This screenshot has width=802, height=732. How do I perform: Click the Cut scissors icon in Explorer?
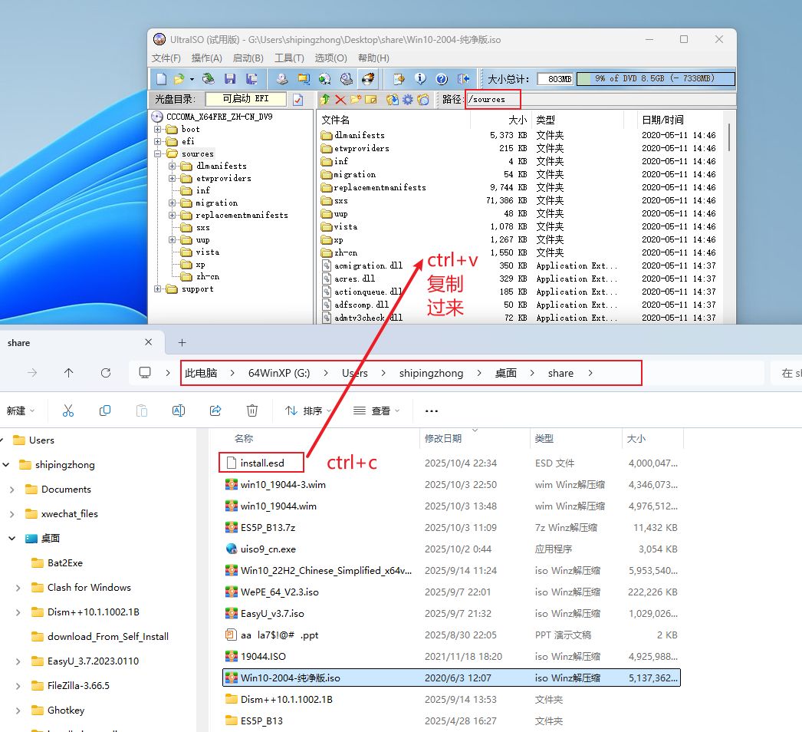(68, 411)
